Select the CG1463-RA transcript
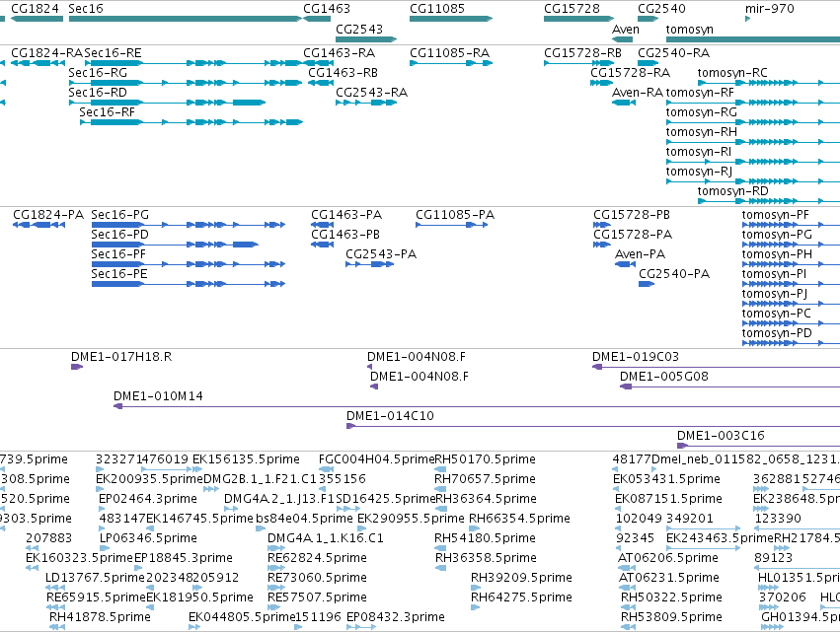 point(317,63)
